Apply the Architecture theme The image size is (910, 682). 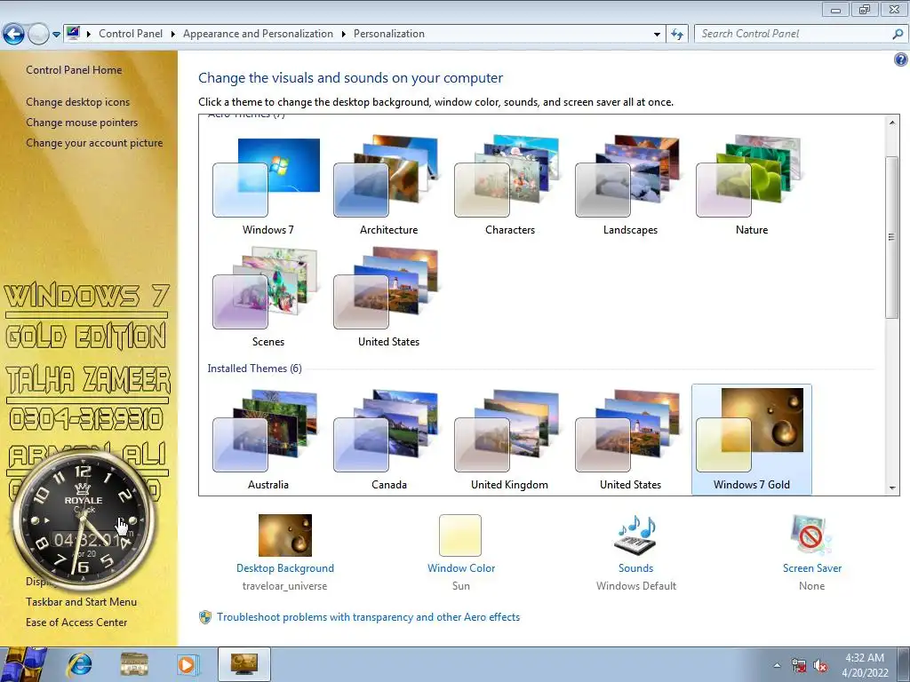click(388, 186)
